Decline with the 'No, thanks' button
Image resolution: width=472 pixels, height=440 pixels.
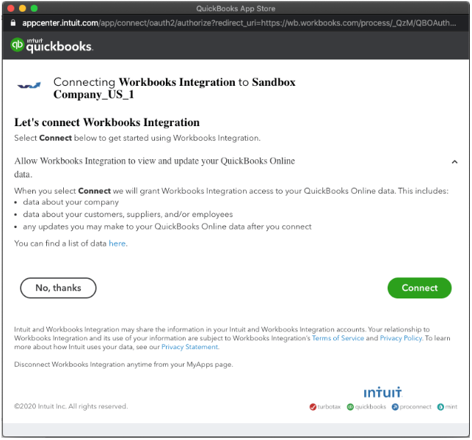click(x=58, y=288)
